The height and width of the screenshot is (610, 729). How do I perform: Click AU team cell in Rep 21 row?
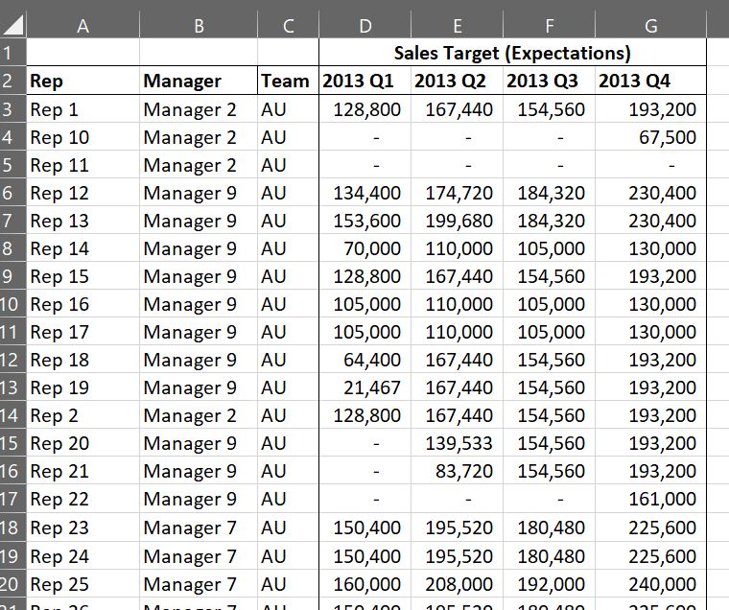coord(289,471)
